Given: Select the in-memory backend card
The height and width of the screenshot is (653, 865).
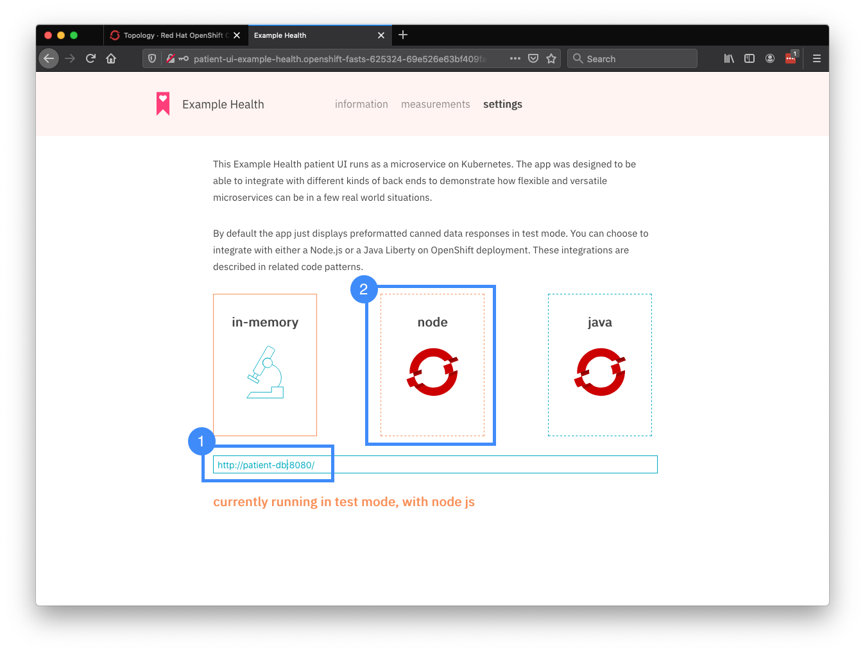Looking at the screenshot, I should (265, 365).
